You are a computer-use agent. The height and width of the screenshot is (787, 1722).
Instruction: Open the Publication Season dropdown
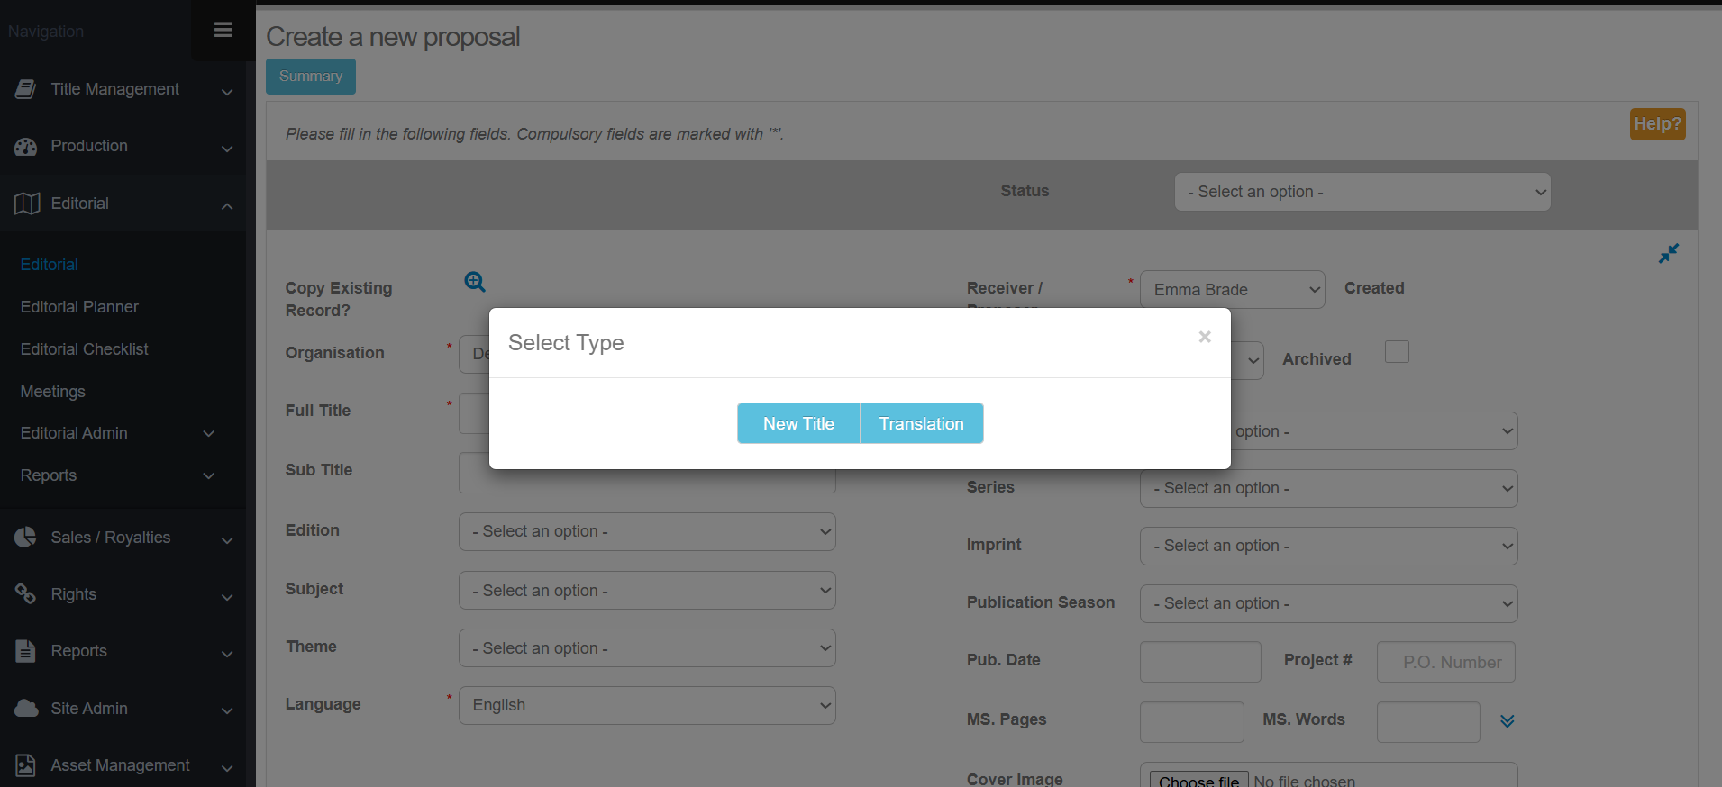point(1328,603)
